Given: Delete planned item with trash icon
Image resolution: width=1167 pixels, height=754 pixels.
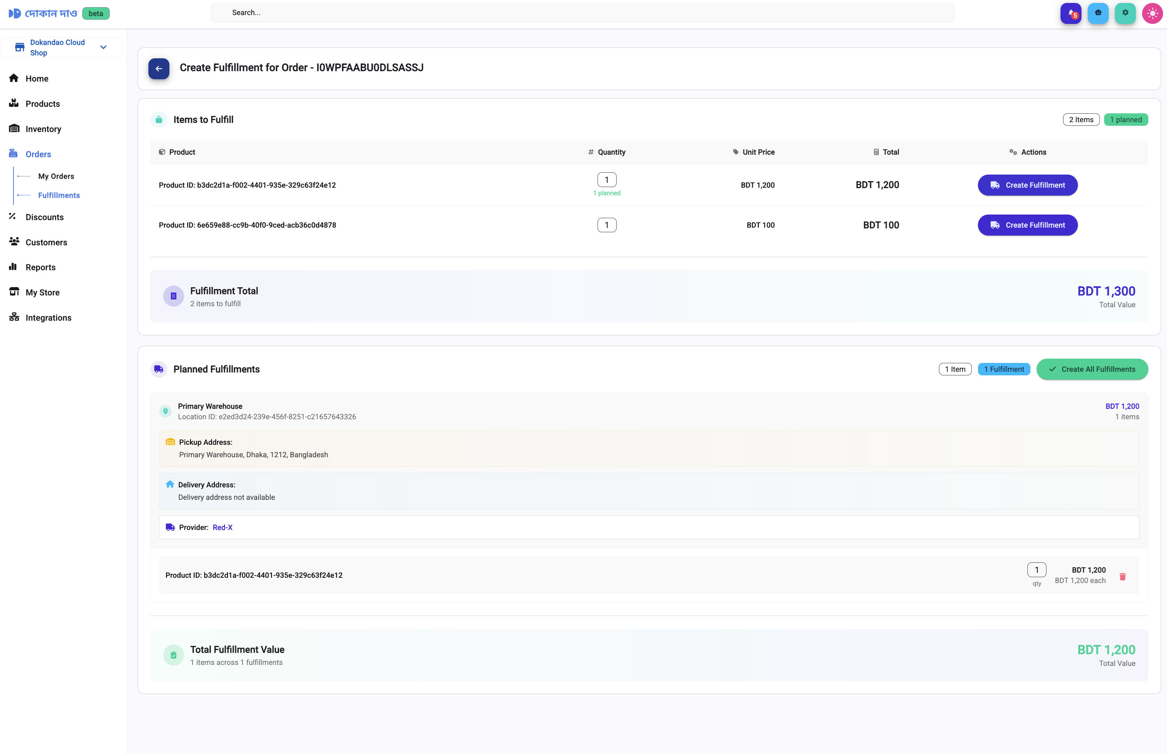Looking at the screenshot, I should point(1122,576).
